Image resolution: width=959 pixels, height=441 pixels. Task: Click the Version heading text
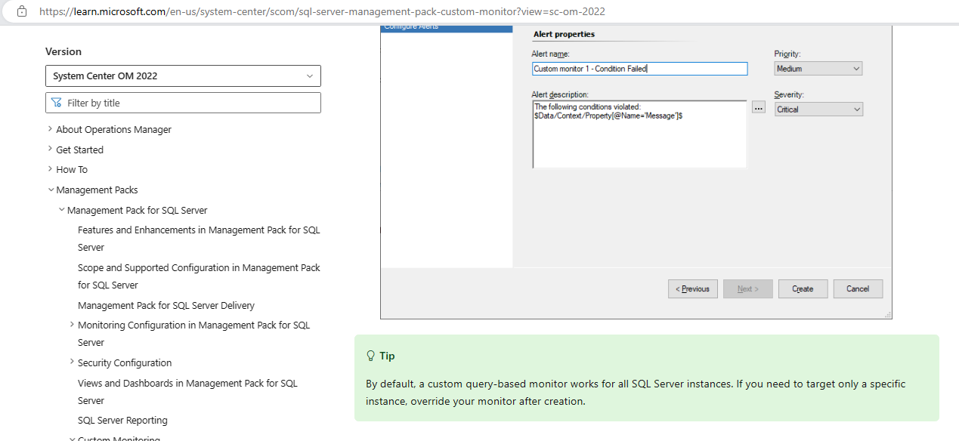pos(63,51)
